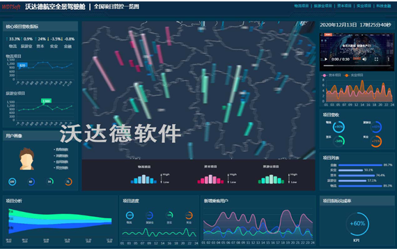This screenshot has height=251, width=397.
Task: Click the +90% 物流 ring in 项目营收
Action: pyautogui.click(x=338, y=127)
